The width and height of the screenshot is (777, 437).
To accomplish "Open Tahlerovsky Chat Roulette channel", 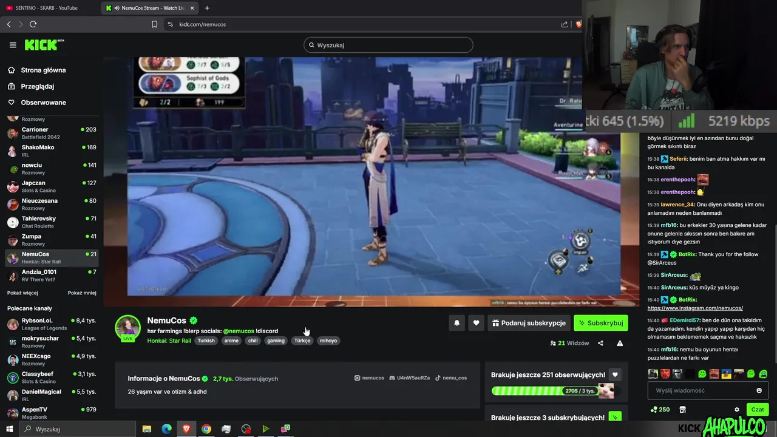I will pos(51,222).
